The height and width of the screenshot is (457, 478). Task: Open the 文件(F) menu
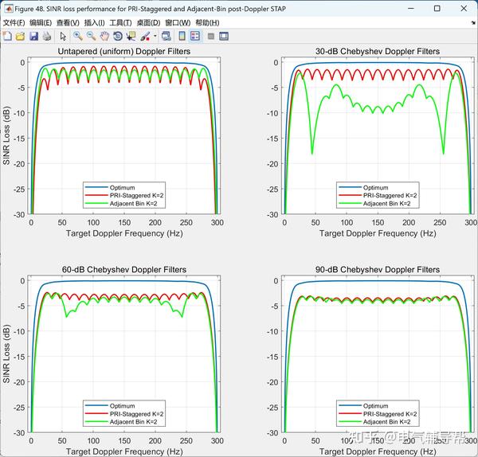click(x=14, y=22)
